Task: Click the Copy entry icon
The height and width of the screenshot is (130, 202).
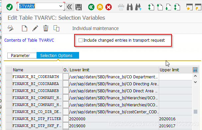Action: point(56,28)
